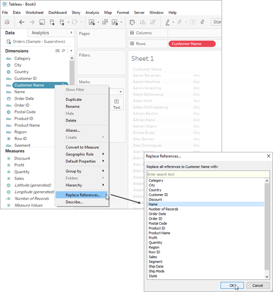Select Name in the Replace References list

[x=206, y=204]
